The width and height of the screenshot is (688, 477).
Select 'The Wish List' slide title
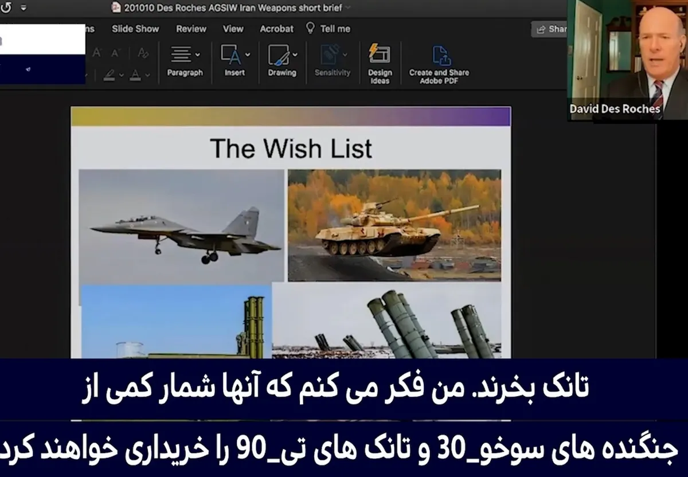tap(291, 148)
